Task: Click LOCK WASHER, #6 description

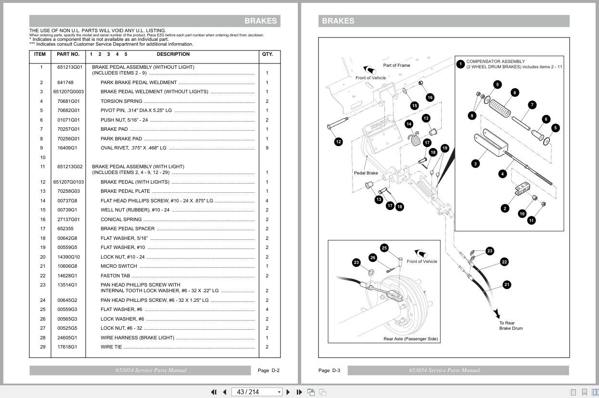Action: (x=122, y=319)
